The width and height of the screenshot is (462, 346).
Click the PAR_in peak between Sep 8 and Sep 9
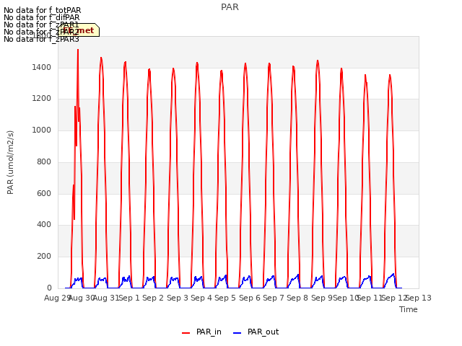(x=318, y=61)
